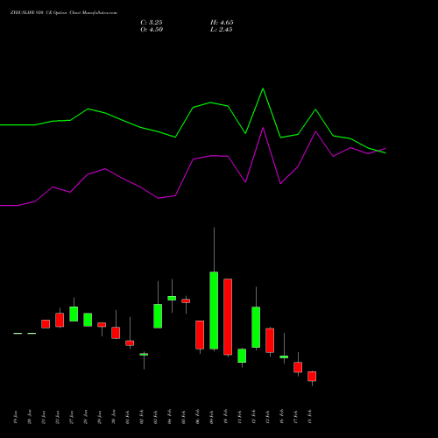Select the red candle on 06 Feb
The width and height of the screenshot is (438, 438).
200,335
